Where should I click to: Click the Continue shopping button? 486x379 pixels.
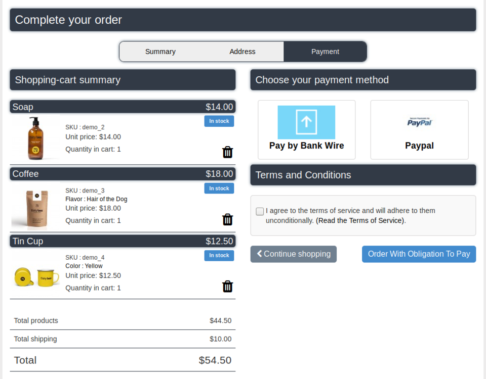coord(293,254)
